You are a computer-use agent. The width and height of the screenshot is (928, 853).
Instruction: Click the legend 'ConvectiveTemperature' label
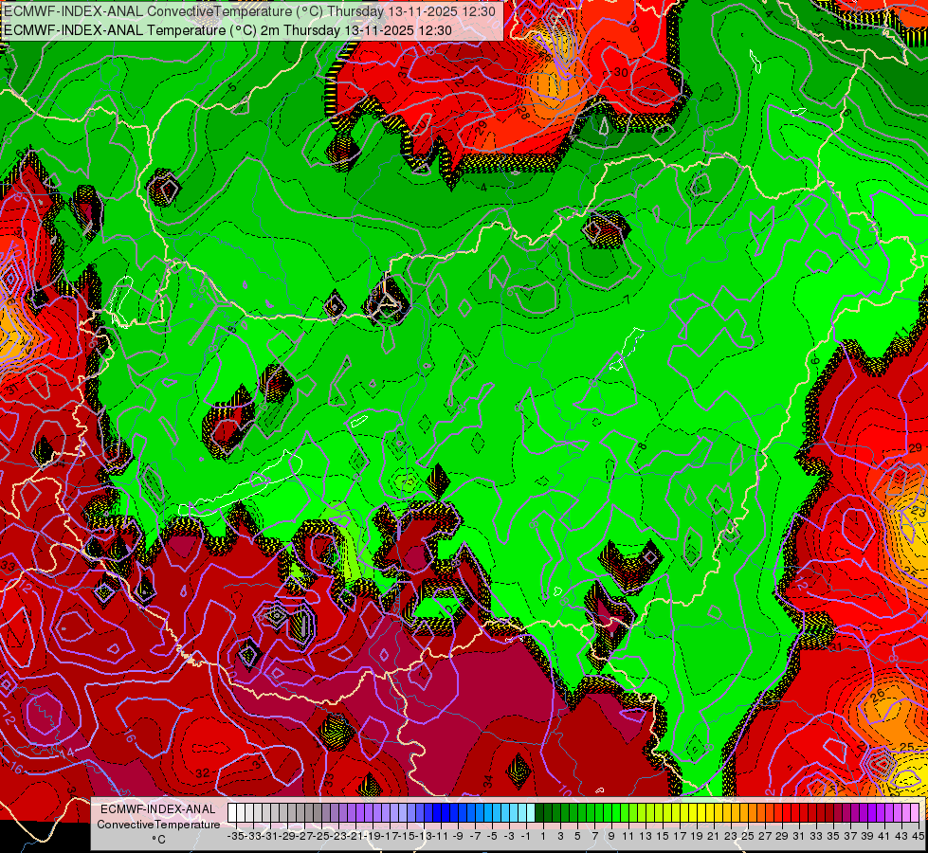tap(158, 824)
